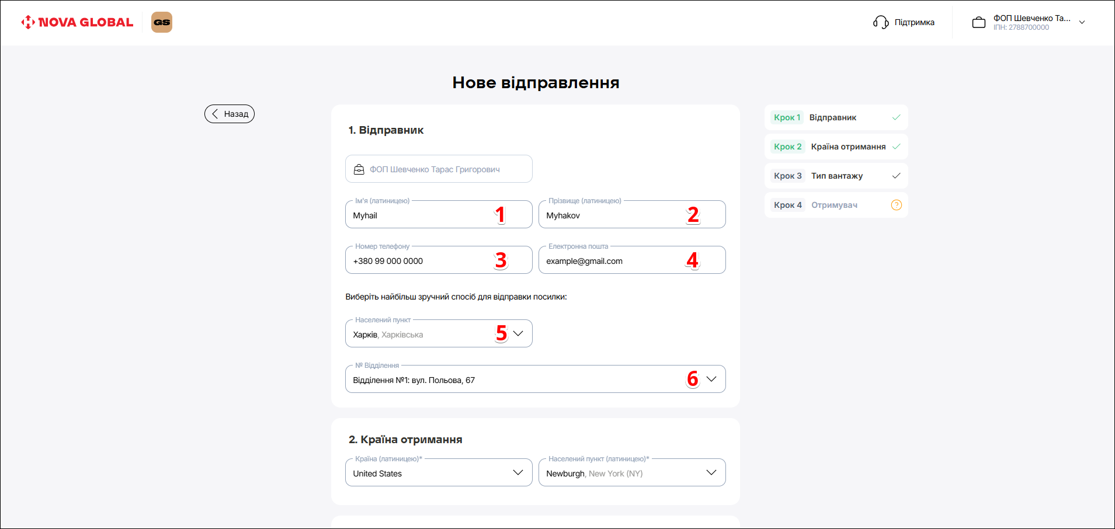Click the Nova Global logo
This screenshot has width=1115, height=529.
[77, 22]
